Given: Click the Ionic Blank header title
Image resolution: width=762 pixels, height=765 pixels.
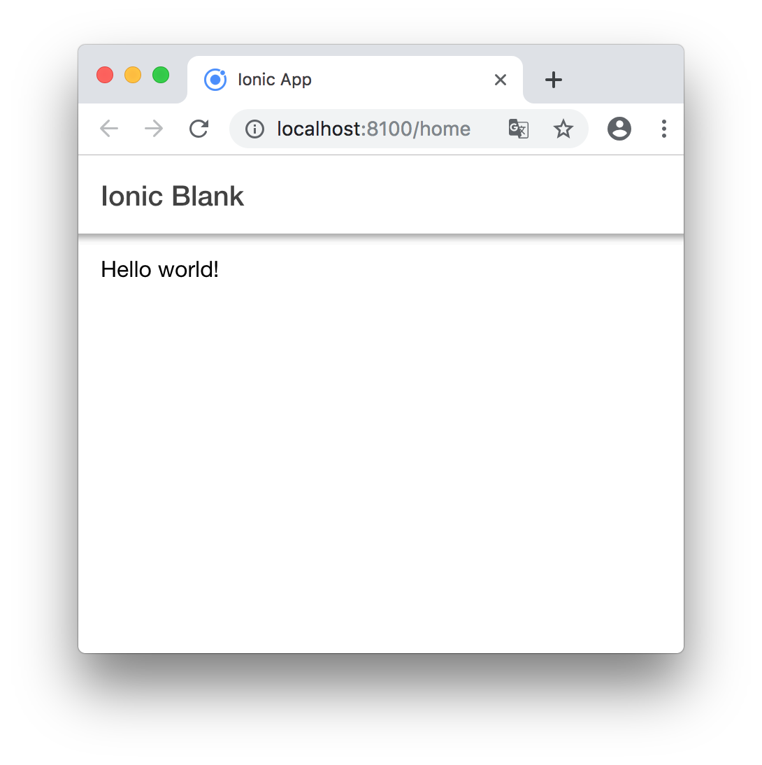Looking at the screenshot, I should point(172,196).
